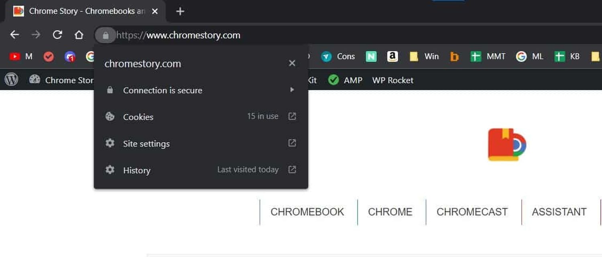Open the home page
602x257 pixels.
click(79, 35)
